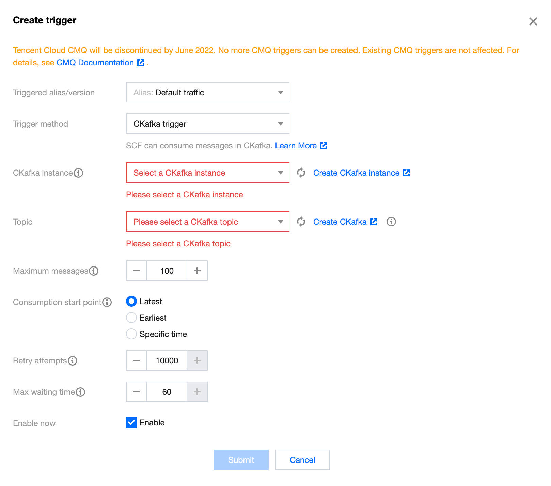Open the CKafka topic dropdown
The image size is (551, 486).
click(x=207, y=222)
